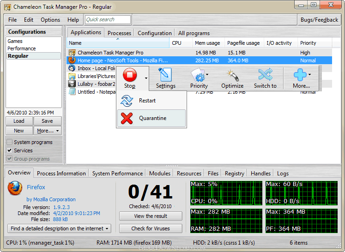Switch to the Processes tab
The image size is (345, 252).
click(x=120, y=33)
